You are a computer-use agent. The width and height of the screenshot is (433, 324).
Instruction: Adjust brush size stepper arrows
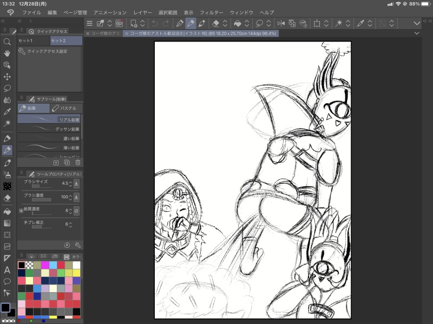71,183
